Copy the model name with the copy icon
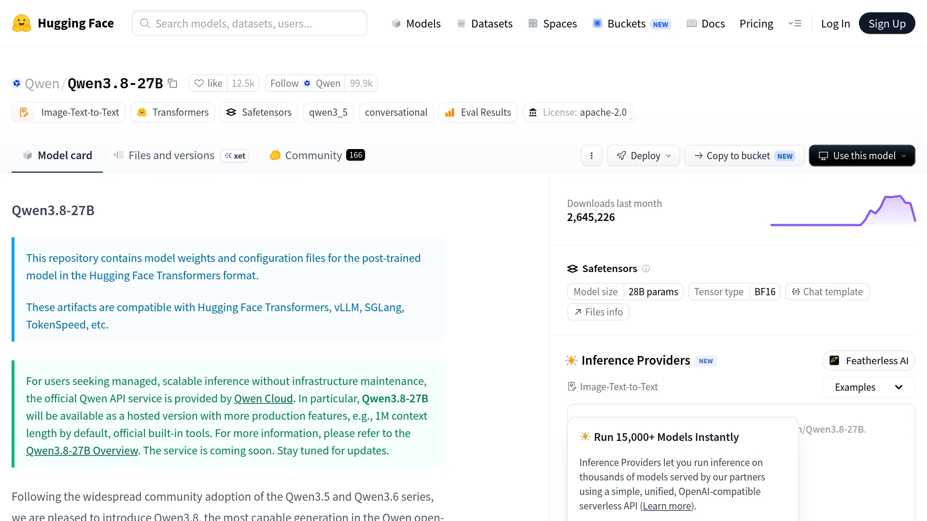The width and height of the screenshot is (927, 521). click(172, 83)
